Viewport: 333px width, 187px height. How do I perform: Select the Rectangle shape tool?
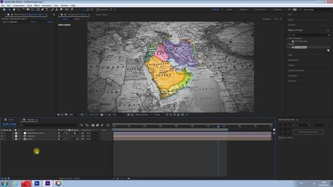[38, 9]
